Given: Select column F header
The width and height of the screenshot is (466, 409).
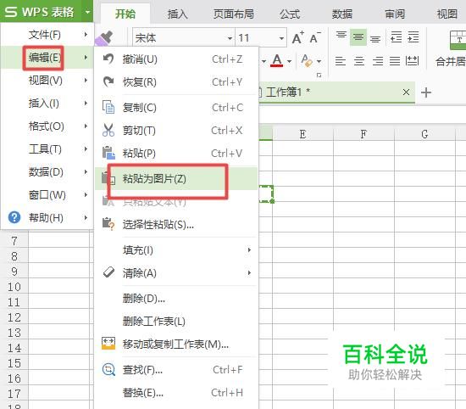Looking at the screenshot, I should click(363, 134).
